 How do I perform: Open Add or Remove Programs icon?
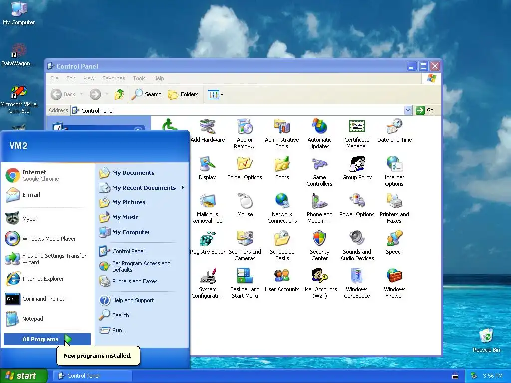tap(245, 134)
